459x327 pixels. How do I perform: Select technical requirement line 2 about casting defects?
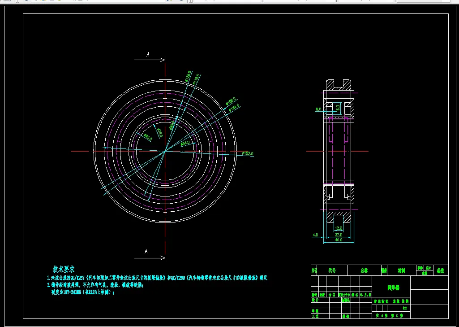point(95,285)
